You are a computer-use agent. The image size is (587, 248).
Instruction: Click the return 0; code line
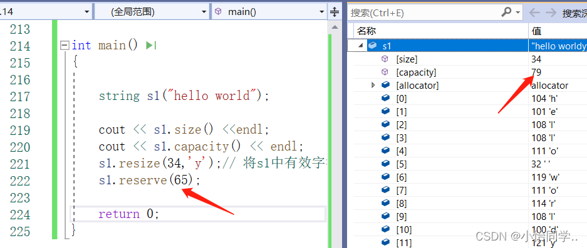[x=129, y=214]
